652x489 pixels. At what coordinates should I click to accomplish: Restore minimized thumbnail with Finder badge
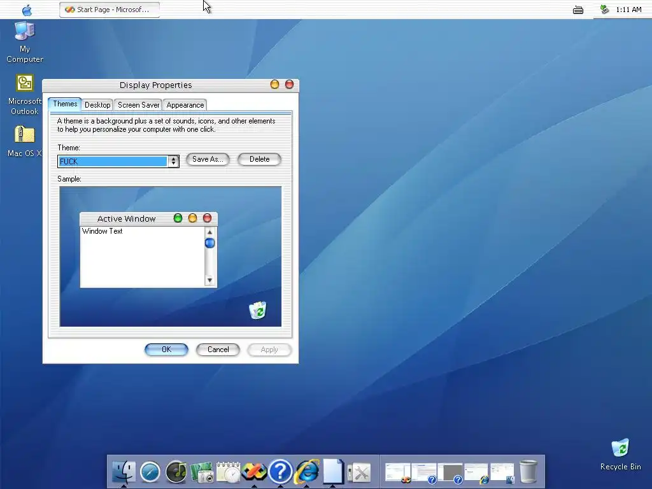click(x=502, y=473)
